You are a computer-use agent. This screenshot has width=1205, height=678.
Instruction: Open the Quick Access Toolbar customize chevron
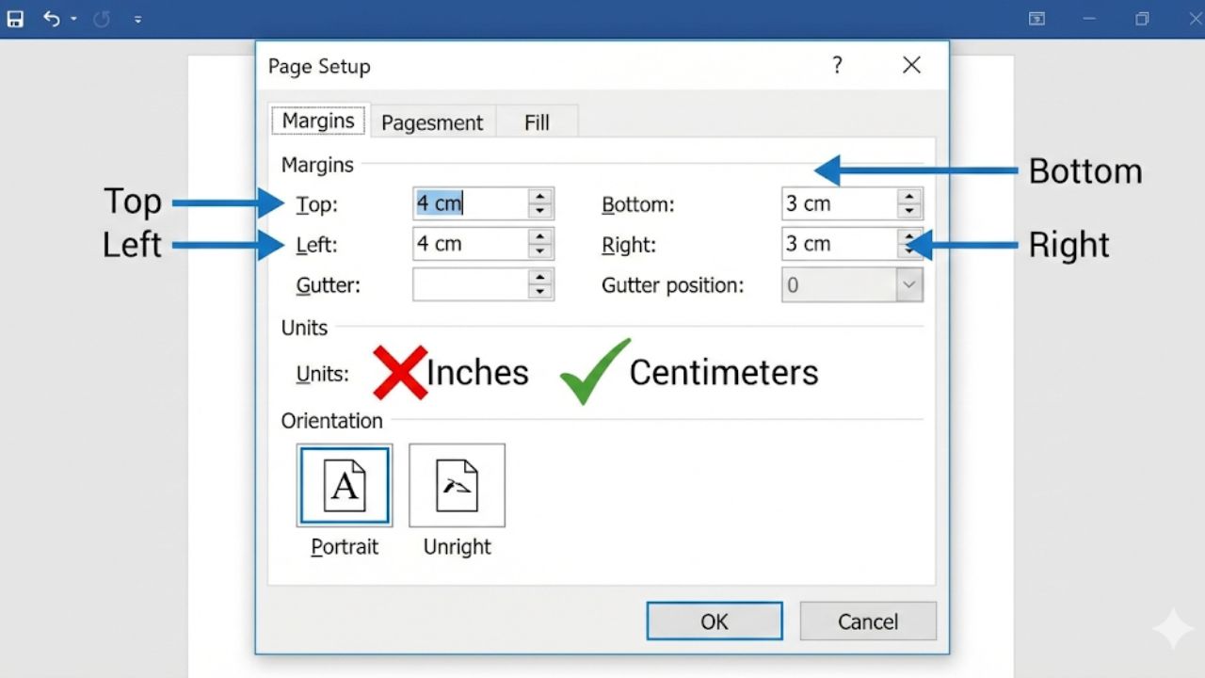tap(137, 18)
